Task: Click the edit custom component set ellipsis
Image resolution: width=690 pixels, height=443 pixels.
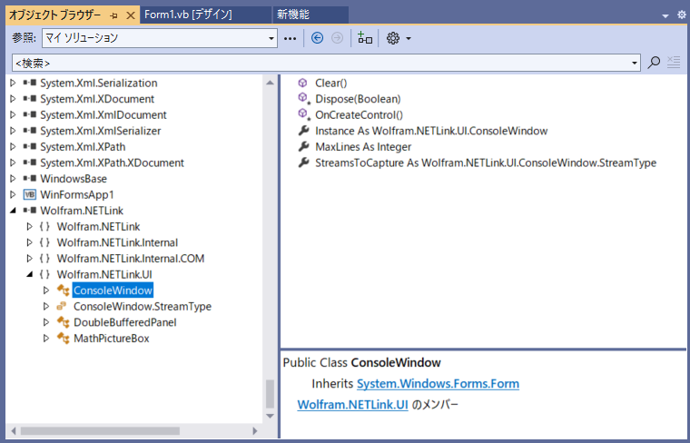Action: 290,39
